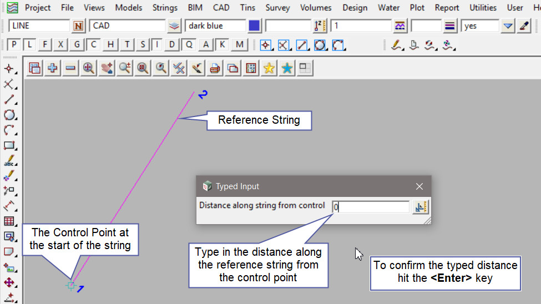Click the fit view magnifier icon
The image size is (541, 304).
pyautogui.click(x=89, y=68)
